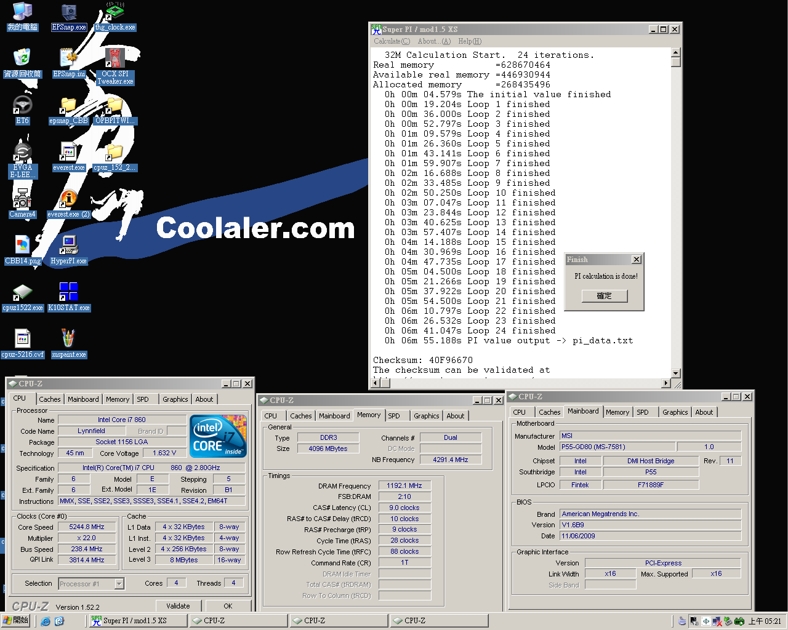
Task: Select About tab in right CPU-Z window
Action: tap(704, 412)
